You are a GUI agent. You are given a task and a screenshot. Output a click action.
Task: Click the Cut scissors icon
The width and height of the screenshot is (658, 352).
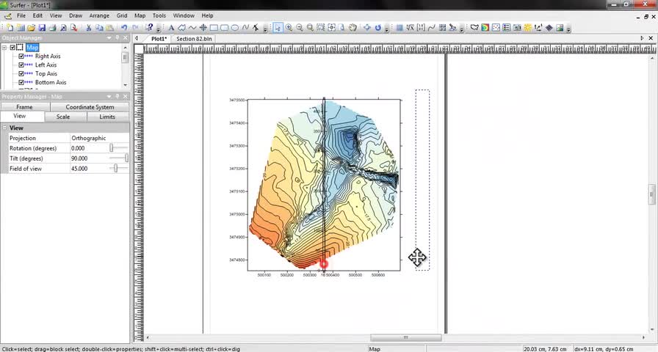(89, 28)
